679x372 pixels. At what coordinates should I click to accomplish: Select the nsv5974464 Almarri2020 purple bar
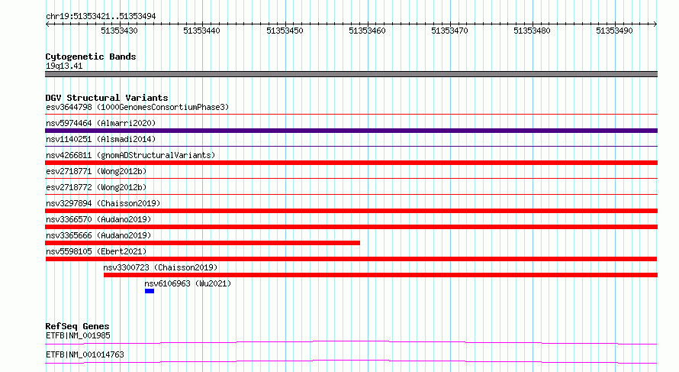[351, 131]
